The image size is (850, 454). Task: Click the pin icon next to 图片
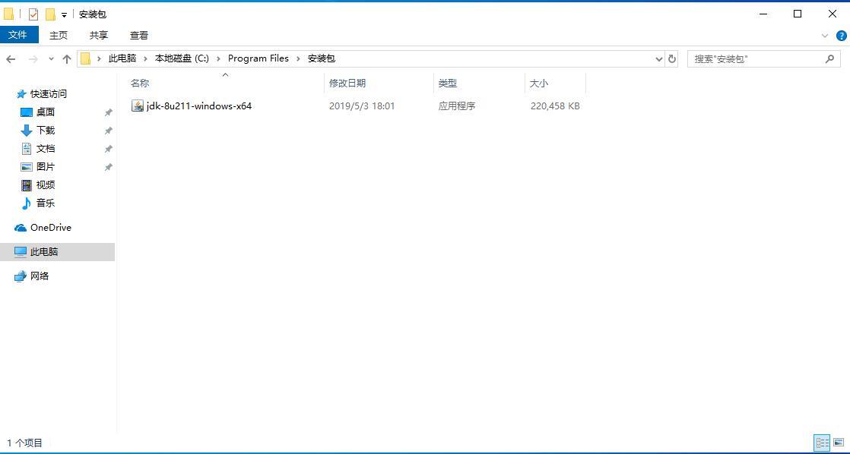(x=109, y=167)
